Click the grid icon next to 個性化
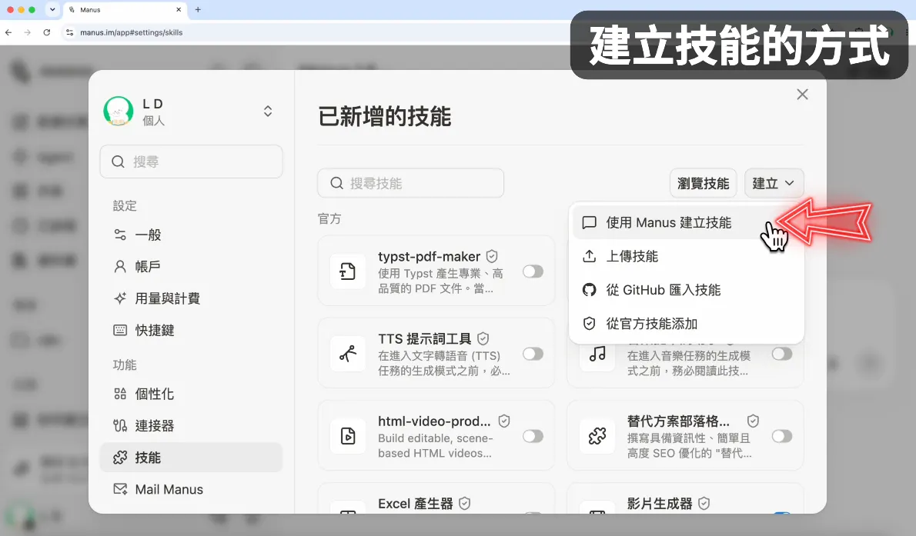 (120, 394)
